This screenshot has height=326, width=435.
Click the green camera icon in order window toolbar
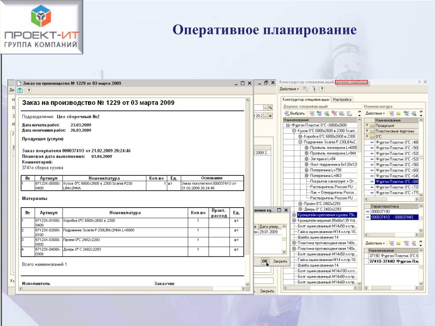pos(20,91)
